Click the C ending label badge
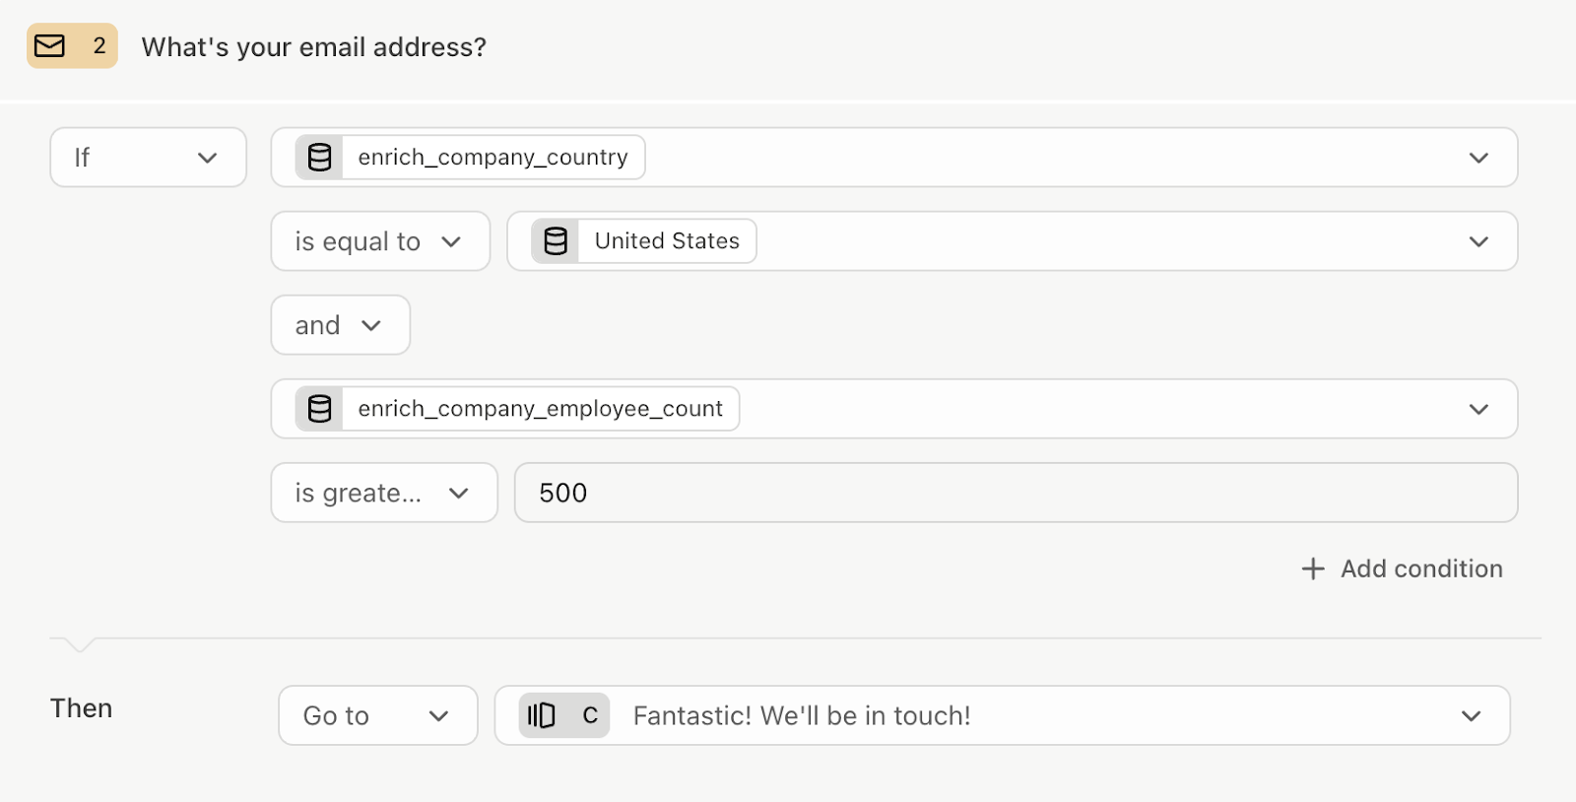This screenshot has width=1576, height=802. (x=590, y=715)
